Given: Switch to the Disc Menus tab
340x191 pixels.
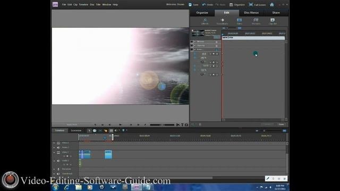Looking at the screenshot, I should coord(251,13).
